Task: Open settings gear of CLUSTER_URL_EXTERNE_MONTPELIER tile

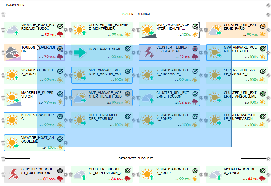Action: [133, 30]
